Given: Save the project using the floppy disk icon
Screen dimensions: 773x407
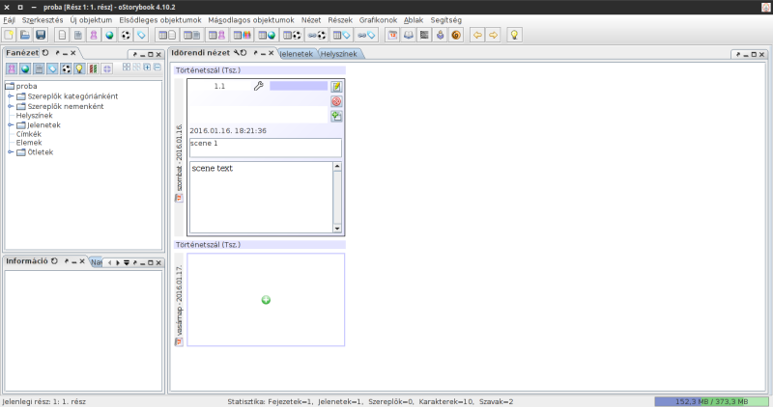Looking at the screenshot, I should point(41,35).
